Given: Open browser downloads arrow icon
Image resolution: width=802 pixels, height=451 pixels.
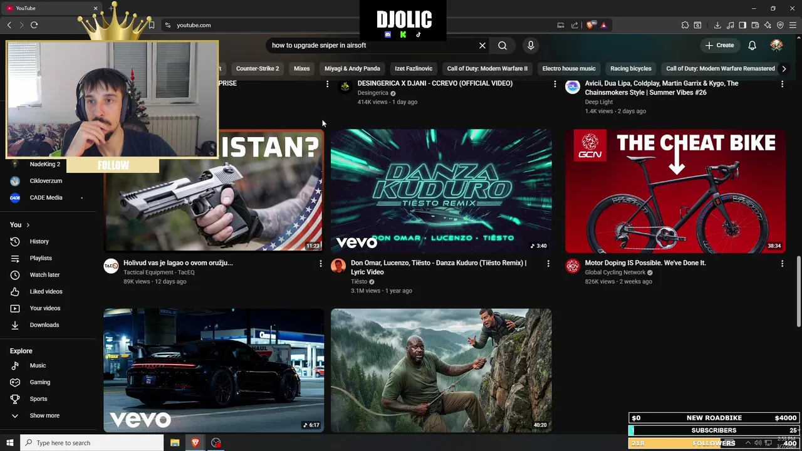Looking at the screenshot, I should point(717,25).
